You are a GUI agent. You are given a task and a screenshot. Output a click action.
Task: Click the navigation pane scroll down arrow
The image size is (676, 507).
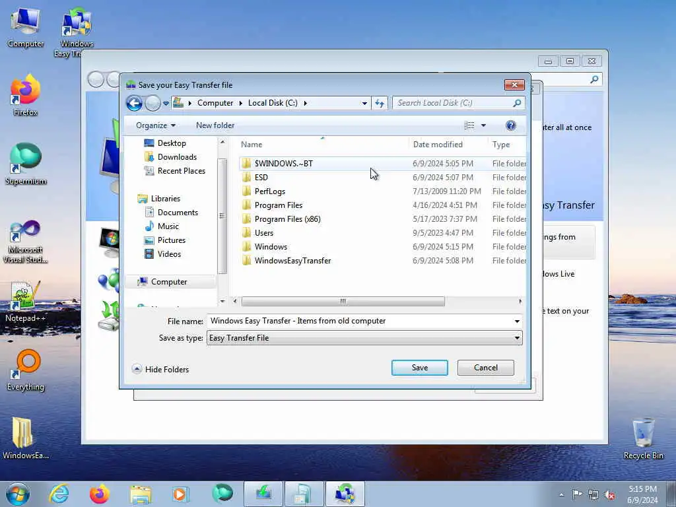tap(222, 301)
